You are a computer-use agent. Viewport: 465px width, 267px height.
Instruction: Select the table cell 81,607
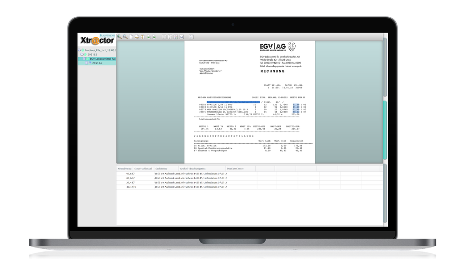pos(130,178)
